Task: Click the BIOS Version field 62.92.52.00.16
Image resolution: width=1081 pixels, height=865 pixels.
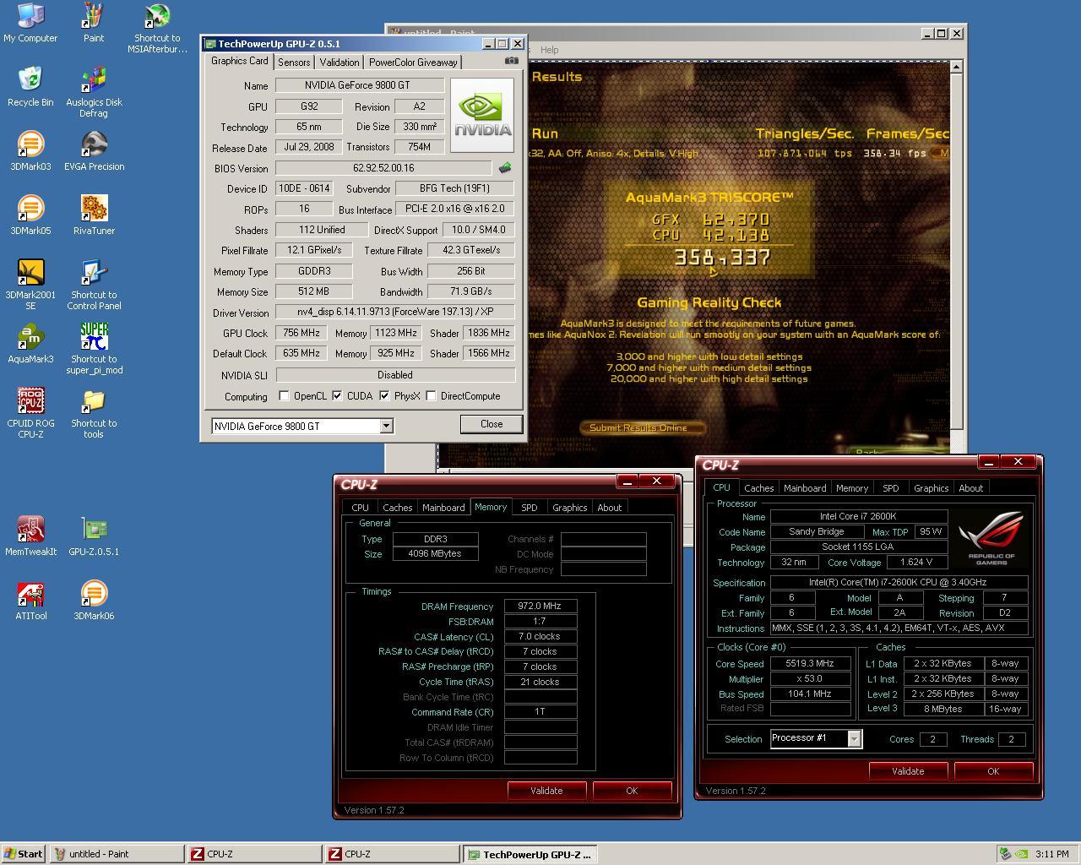Action: (383, 168)
